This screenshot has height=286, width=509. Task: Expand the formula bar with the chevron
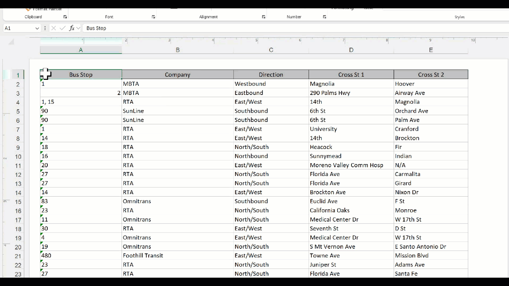coord(78,28)
